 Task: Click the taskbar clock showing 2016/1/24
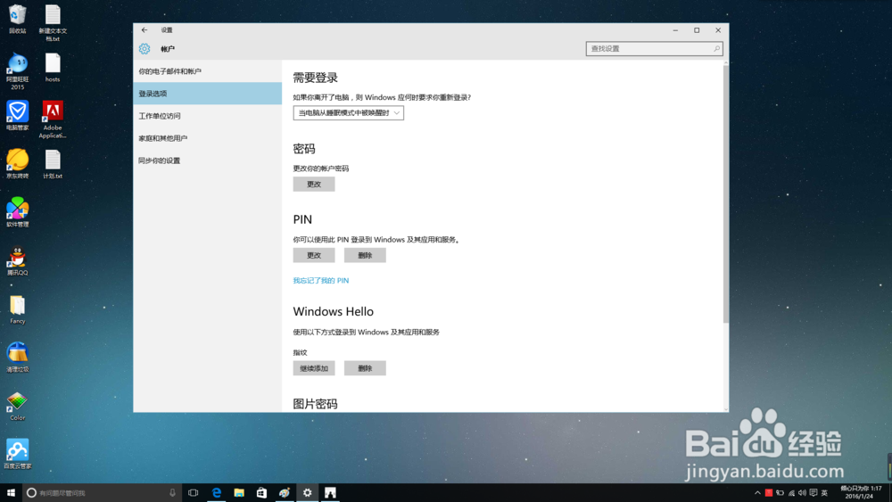861,492
